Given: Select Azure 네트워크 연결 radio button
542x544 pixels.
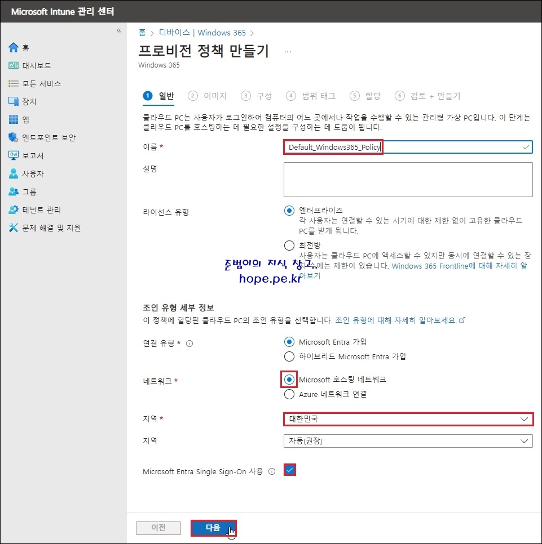Looking at the screenshot, I should 289,394.
